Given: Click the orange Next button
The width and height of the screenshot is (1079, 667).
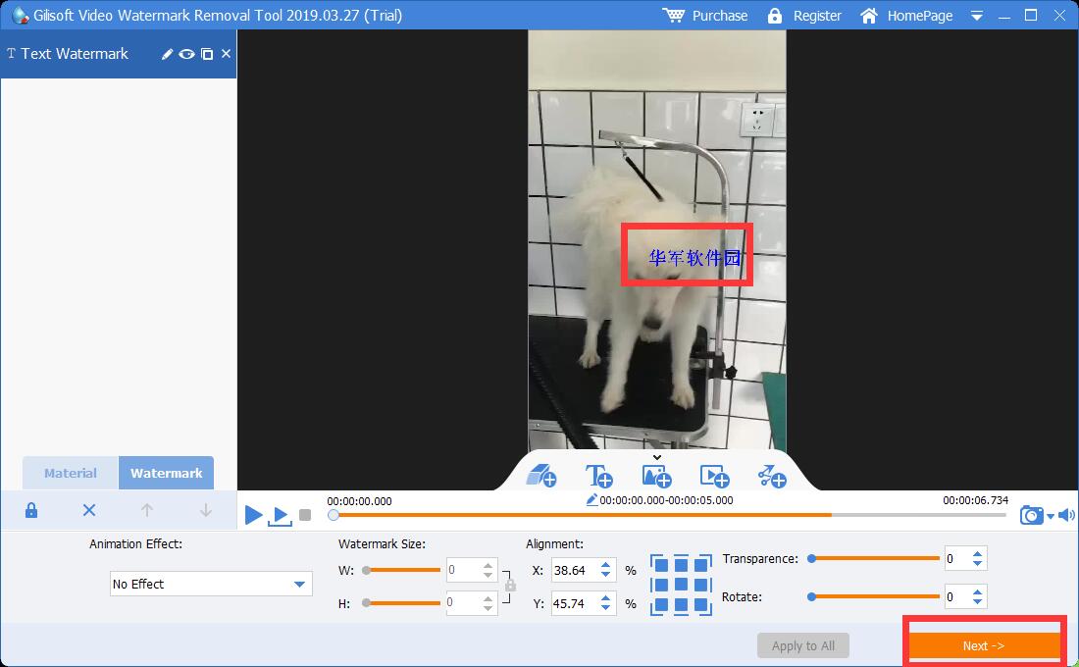Looking at the screenshot, I should [984, 645].
